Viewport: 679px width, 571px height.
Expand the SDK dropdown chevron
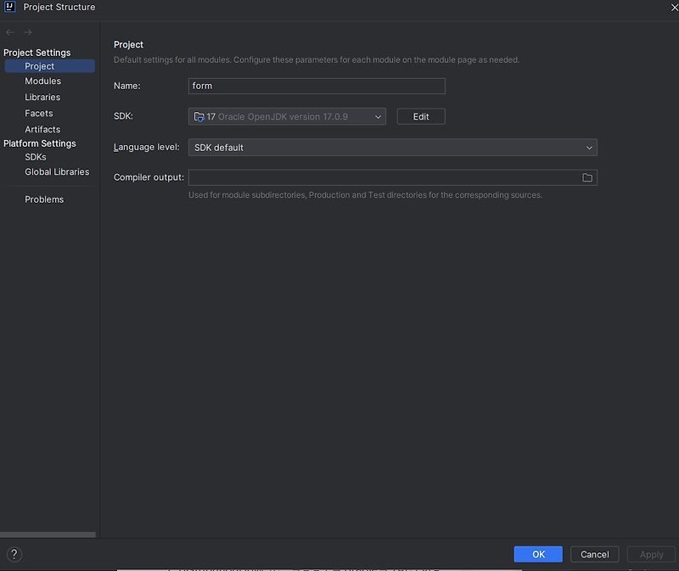click(378, 117)
